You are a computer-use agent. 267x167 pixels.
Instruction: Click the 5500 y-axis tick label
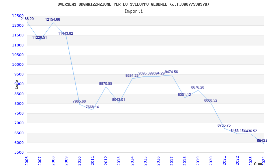pos(19,152)
